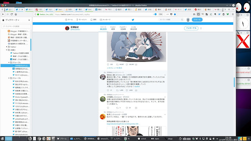
Task: Open the anime schoolgirls illustration image
Action: pos(136,47)
